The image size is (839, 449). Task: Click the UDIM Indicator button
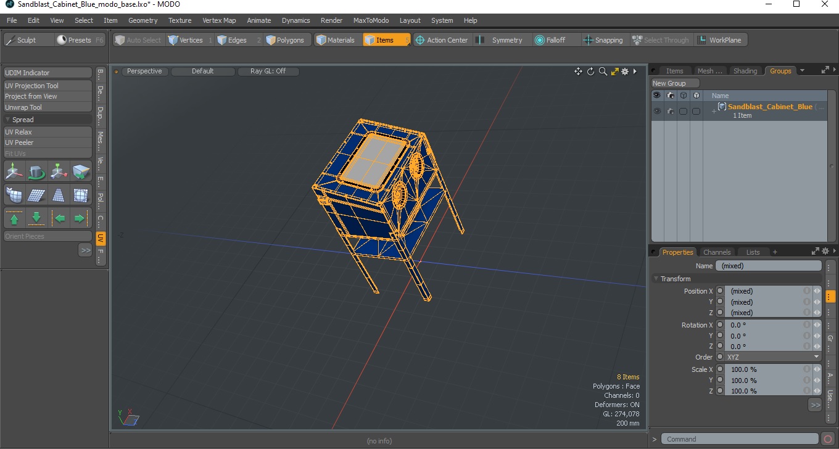coord(48,73)
